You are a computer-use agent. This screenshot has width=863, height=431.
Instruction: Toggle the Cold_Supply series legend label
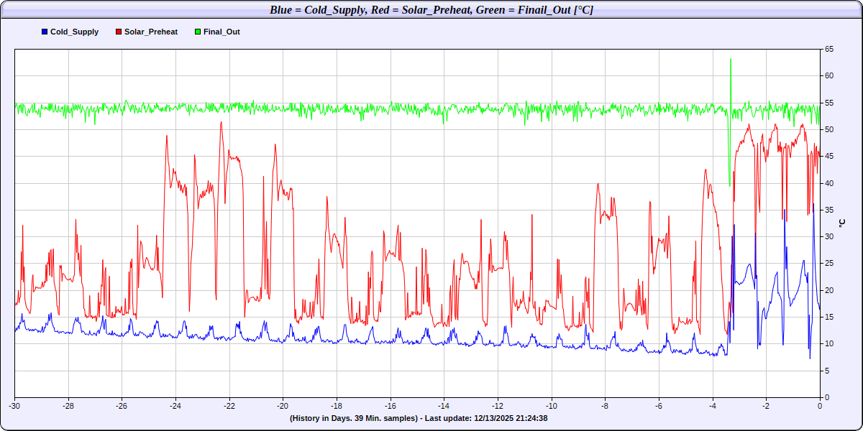pos(74,32)
